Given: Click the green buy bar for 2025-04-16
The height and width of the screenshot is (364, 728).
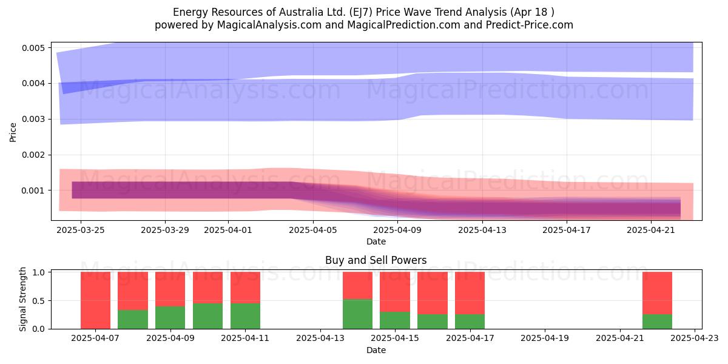Looking at the screenshot, I should point(433,322).
